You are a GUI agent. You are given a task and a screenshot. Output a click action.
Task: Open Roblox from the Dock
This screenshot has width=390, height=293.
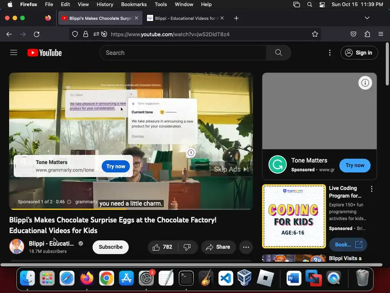[x=265, y=278]
